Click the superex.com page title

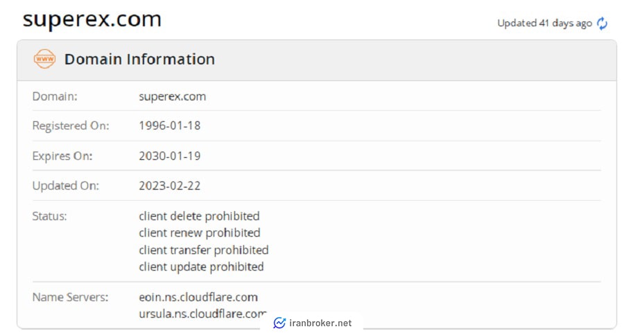click(x=92, y=19)
